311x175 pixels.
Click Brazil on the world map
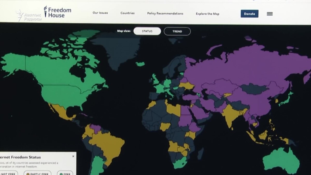pyautogui.click(x=109, y=145)
